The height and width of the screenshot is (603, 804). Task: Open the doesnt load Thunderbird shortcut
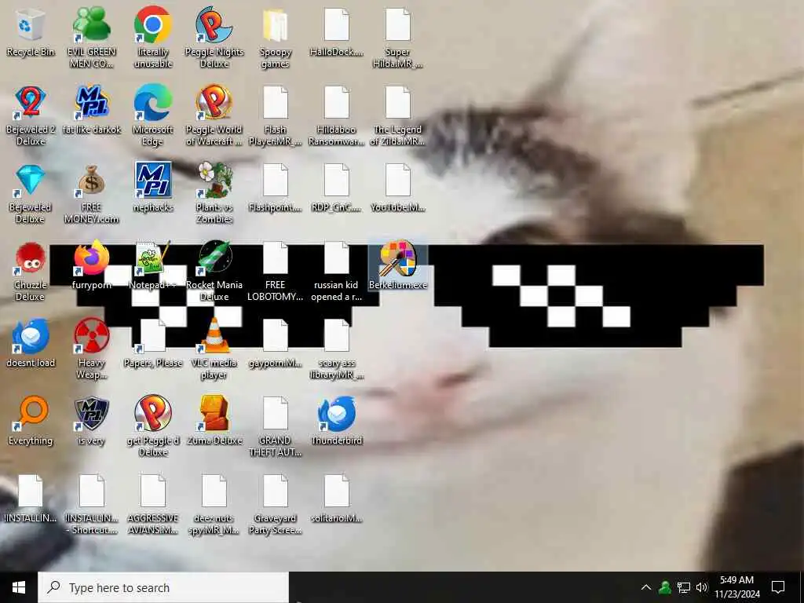31,344
